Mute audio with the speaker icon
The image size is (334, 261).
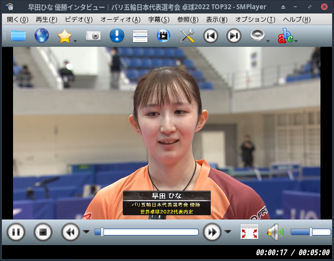point(275,232)
